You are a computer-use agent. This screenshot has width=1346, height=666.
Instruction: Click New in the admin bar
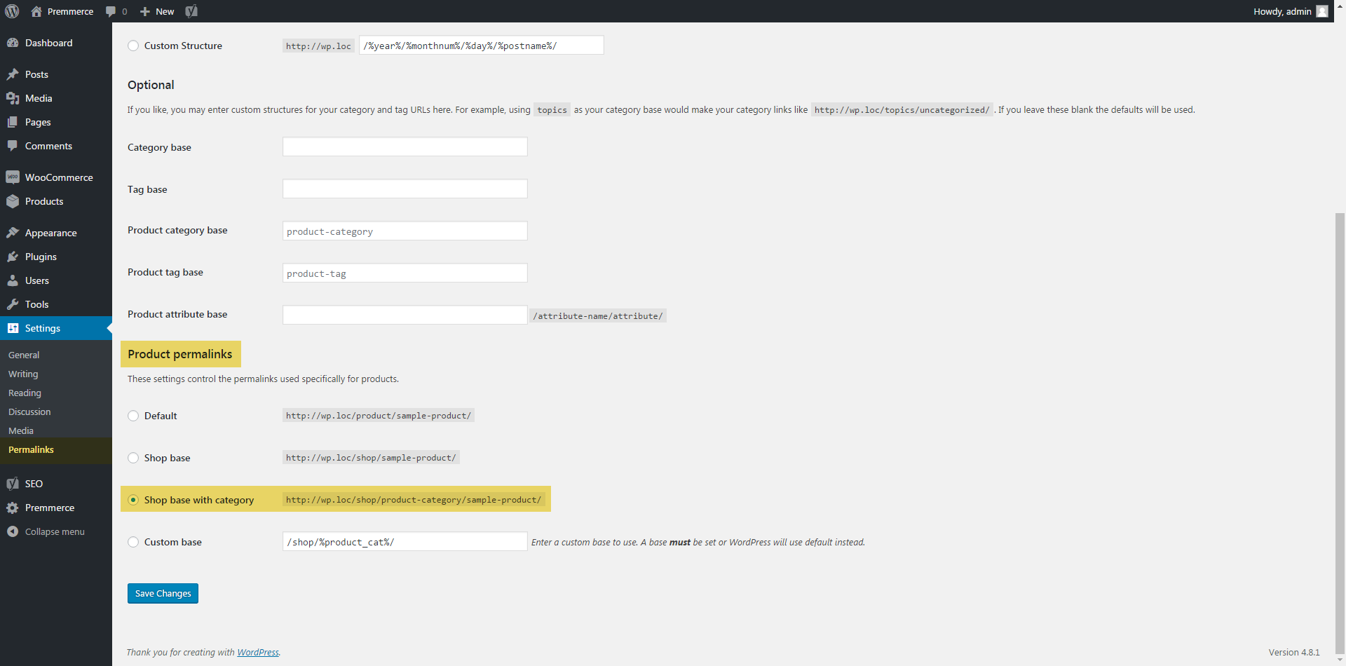165,11
